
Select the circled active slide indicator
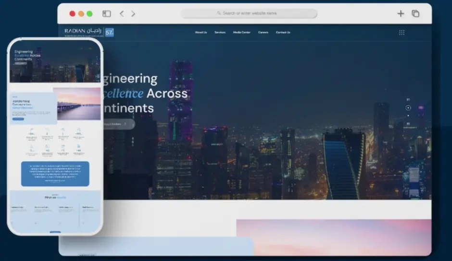click(x=408, y=108)
